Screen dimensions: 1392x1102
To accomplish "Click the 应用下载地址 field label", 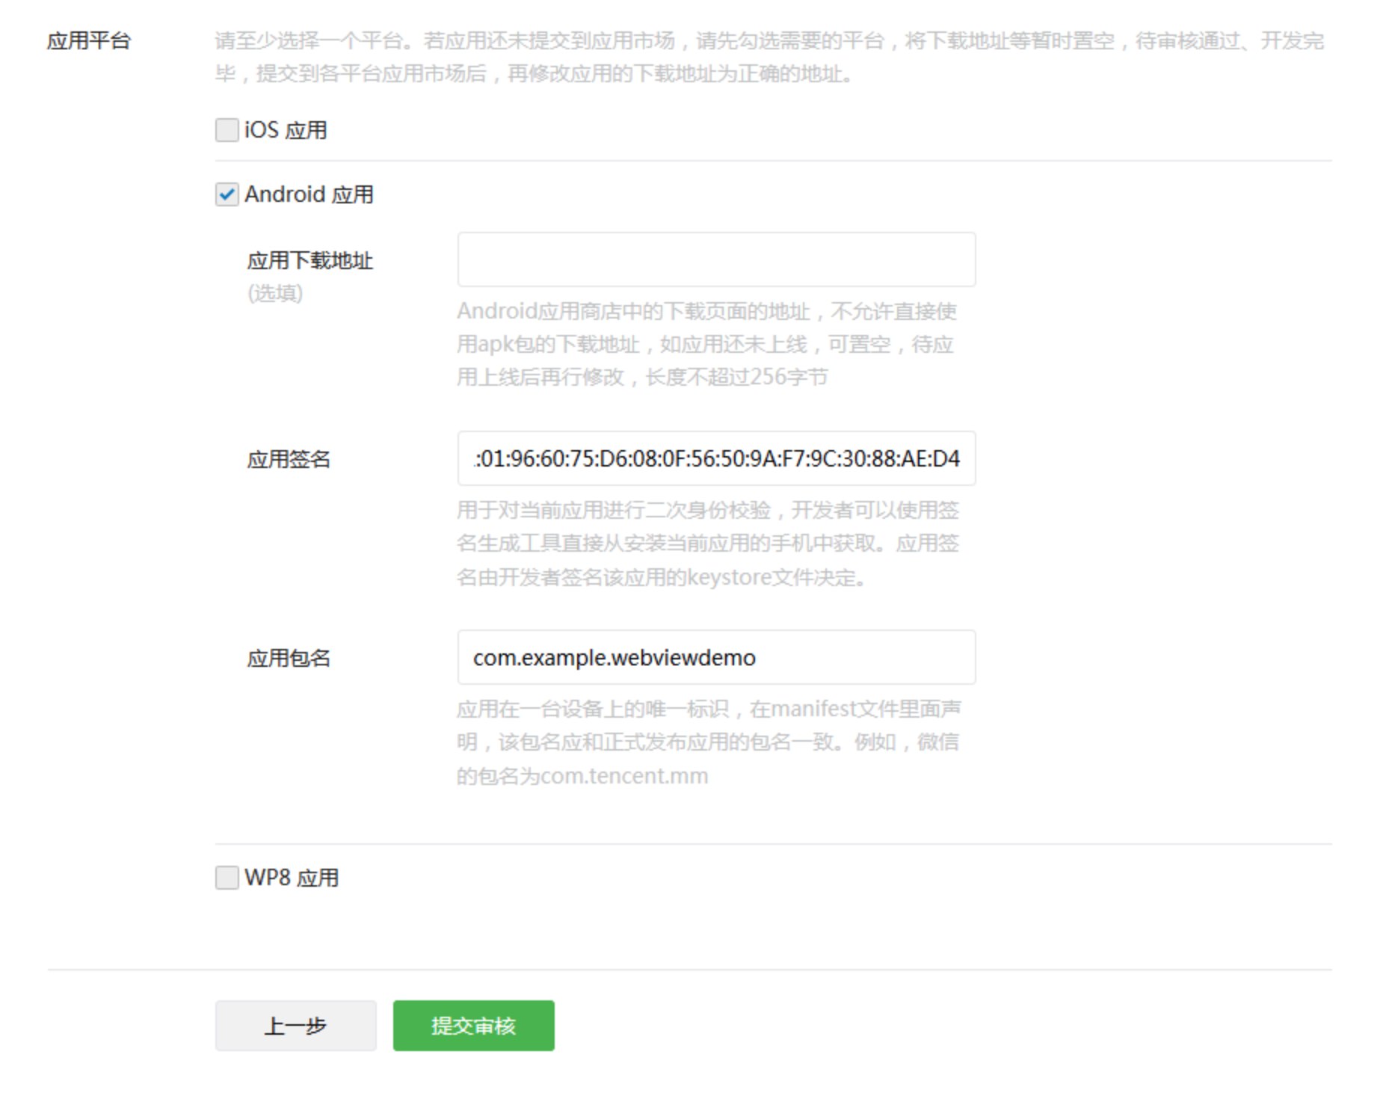I will 310,261.
